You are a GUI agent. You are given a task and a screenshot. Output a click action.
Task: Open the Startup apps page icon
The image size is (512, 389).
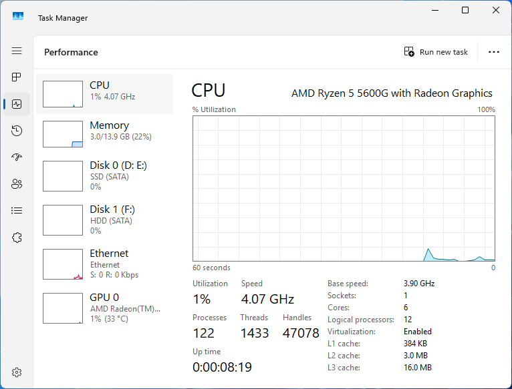coord(17,157)
